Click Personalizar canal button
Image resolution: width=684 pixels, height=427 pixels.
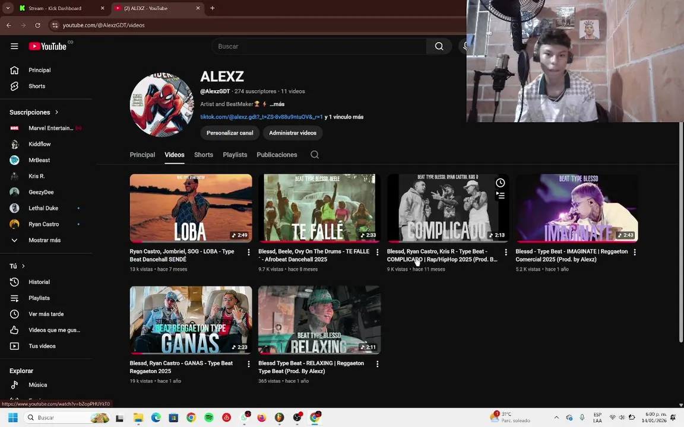coord(230,133)
